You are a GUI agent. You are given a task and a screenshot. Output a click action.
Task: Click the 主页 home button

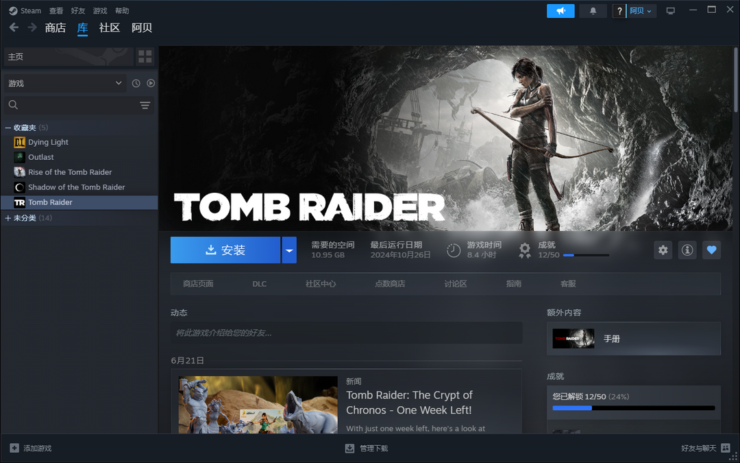coord(69,57)
